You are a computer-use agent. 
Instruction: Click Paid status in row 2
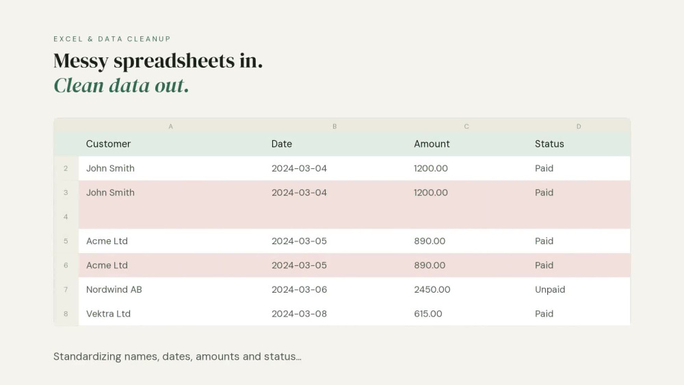(x=544, y=168)
